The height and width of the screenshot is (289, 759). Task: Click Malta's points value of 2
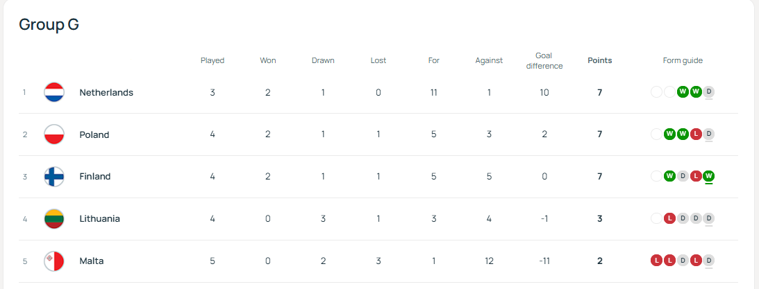pos(600,261)
